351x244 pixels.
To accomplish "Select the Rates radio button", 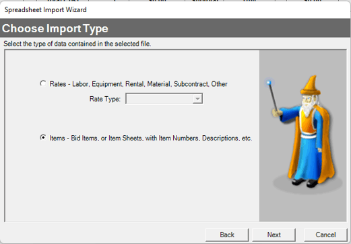I will (43, 83).
